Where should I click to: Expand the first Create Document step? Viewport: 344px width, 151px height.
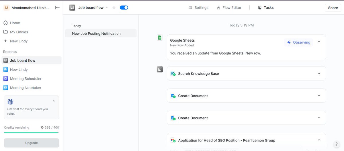click(319, 96)
